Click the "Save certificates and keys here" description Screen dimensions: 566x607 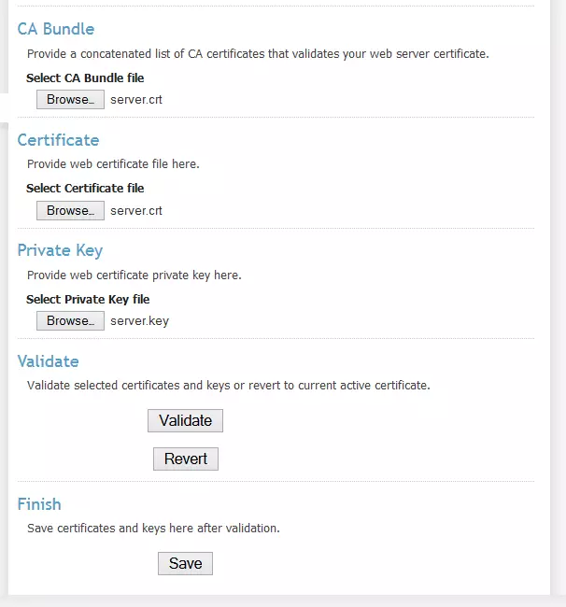pyautogui.click(x=153, y=529)
